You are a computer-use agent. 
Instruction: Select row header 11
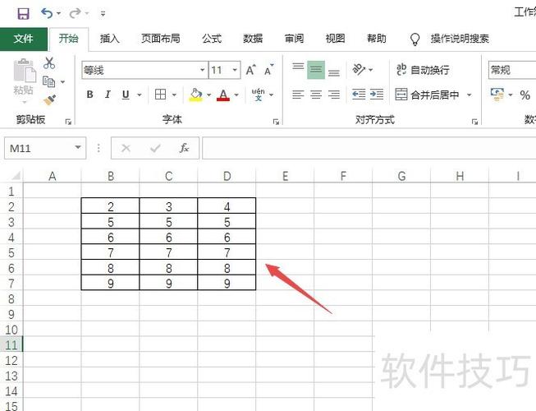pyautogui.click(x=11, y=344)
